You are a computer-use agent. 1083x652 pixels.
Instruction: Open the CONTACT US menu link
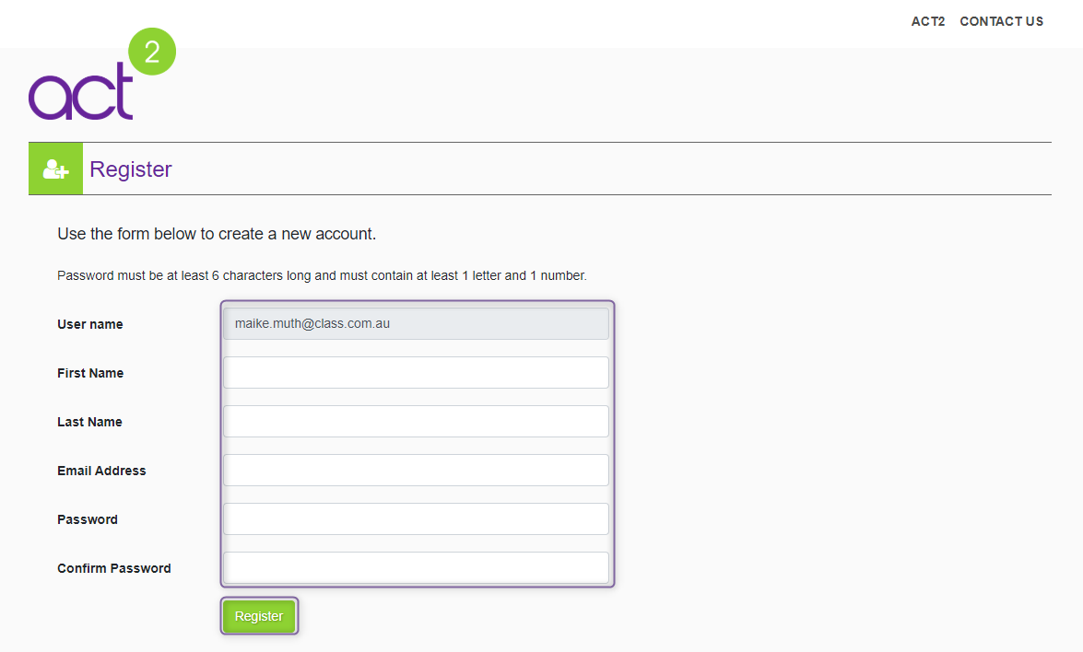[1001, 21]
